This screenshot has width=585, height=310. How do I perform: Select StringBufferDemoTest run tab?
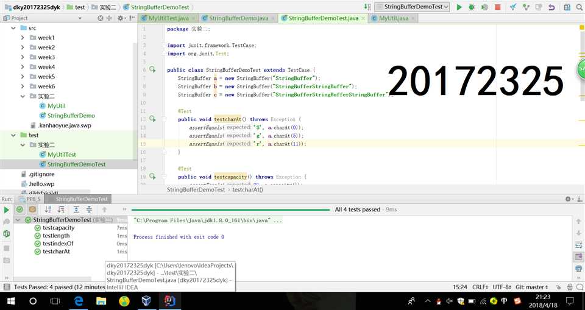click(77, 199)
